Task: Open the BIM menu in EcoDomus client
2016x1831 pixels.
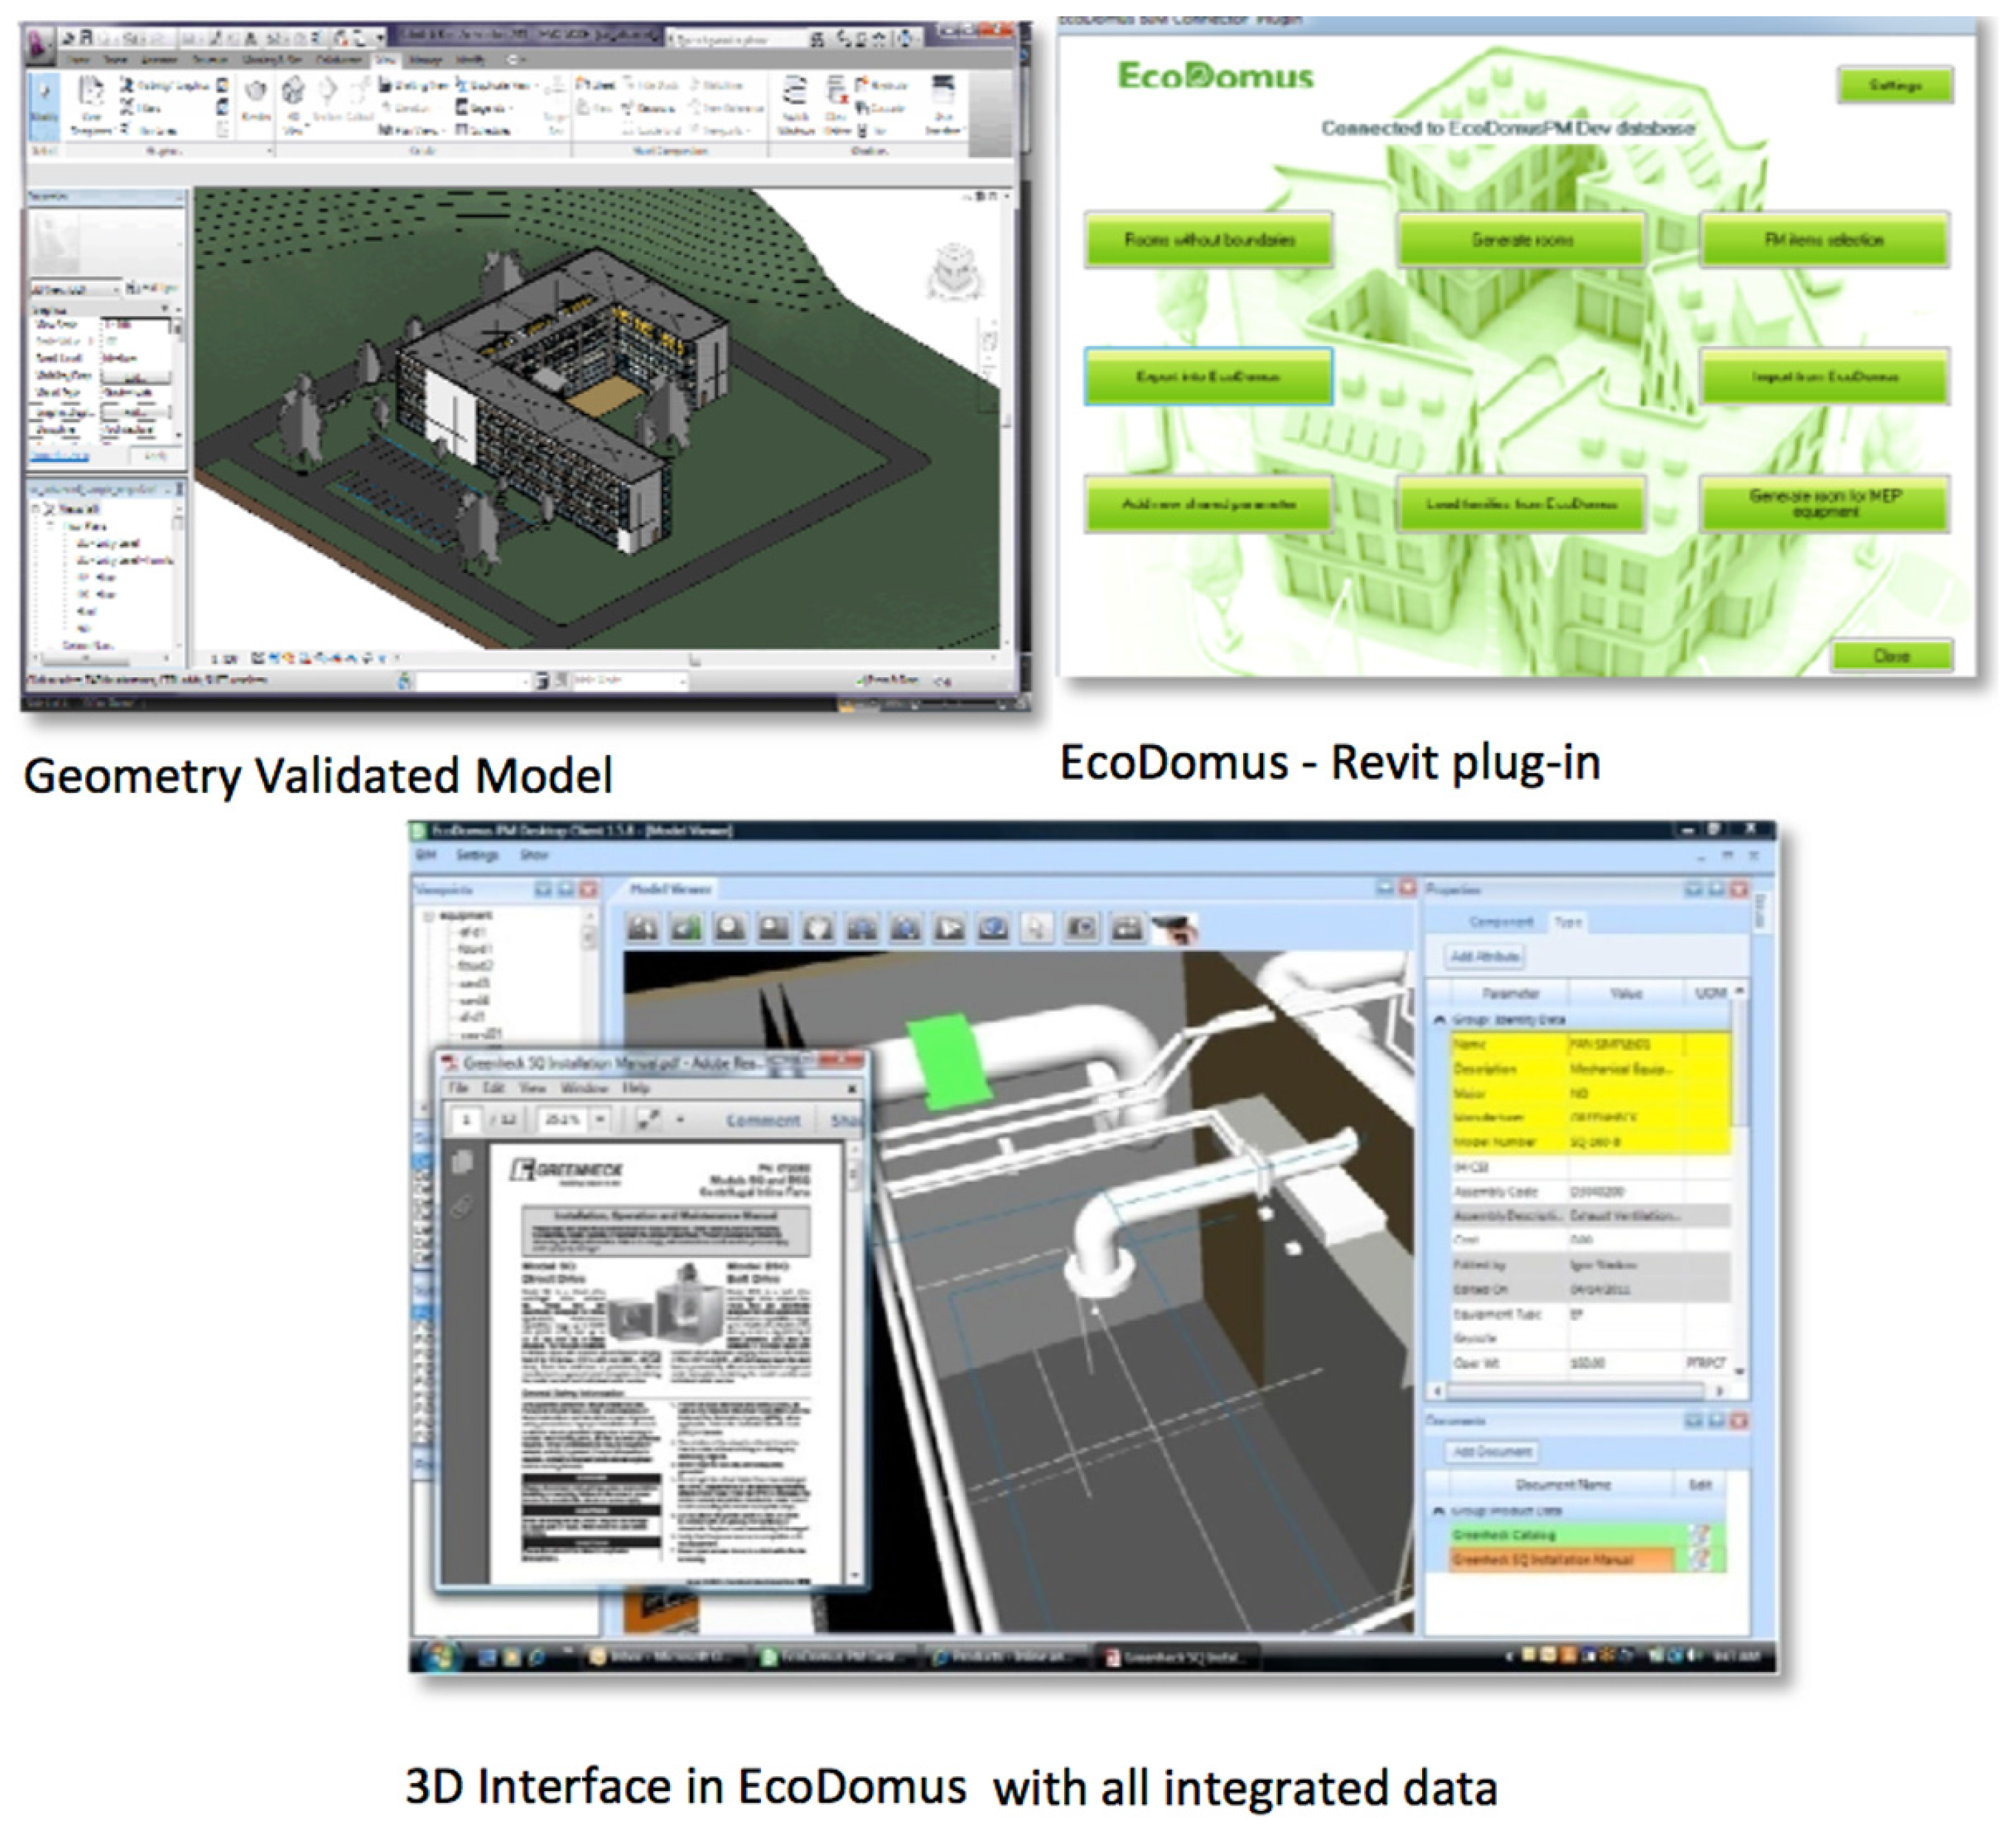Action: [427, 855]
